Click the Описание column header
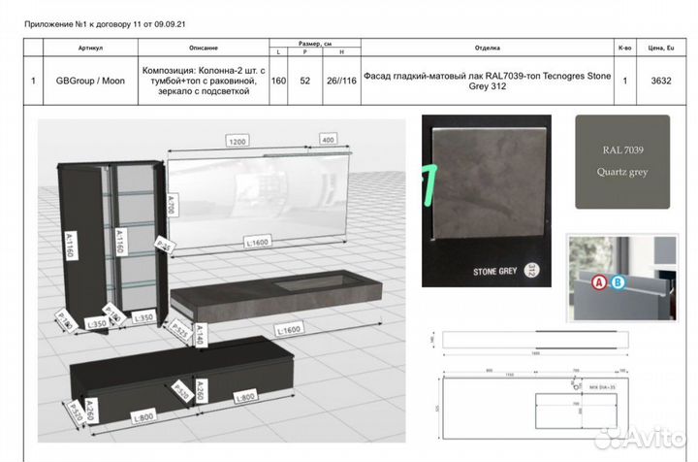Image resolution: width=698 pixels, height=462 pixels. [204, 48]
